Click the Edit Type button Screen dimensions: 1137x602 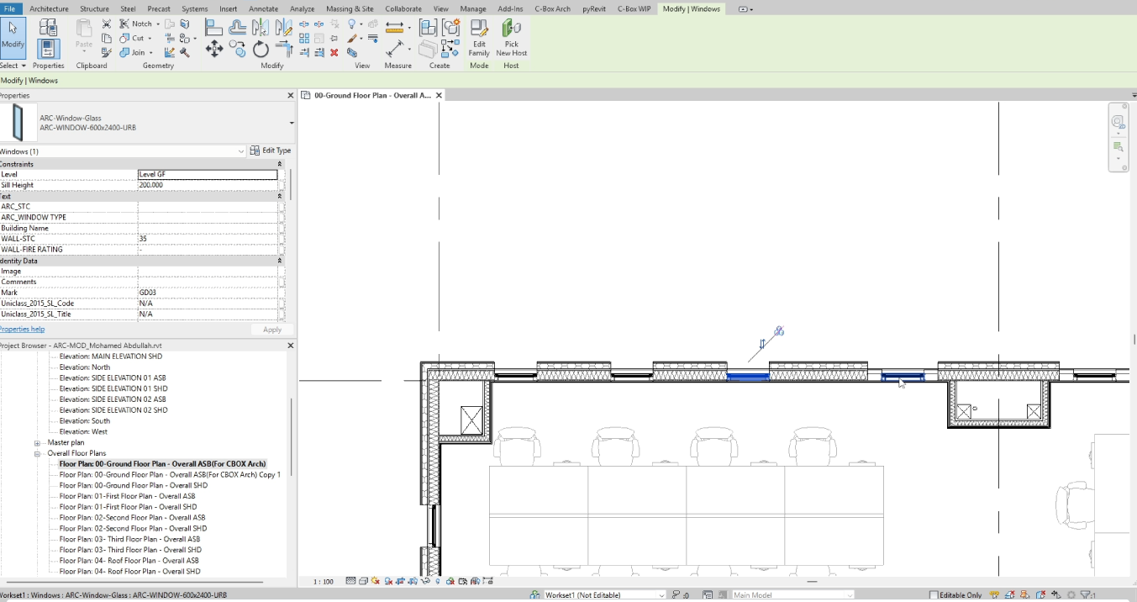[x=271, y=150]
